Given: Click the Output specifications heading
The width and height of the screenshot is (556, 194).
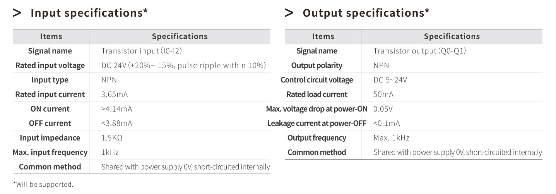Looking at the screenshot, I should click(366, 13).
